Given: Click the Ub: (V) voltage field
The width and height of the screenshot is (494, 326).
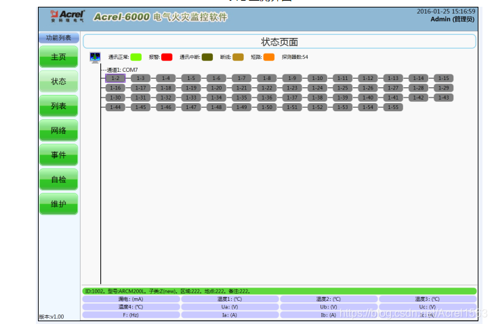Looking at the screenshot, I should click(x=329, y=307).
